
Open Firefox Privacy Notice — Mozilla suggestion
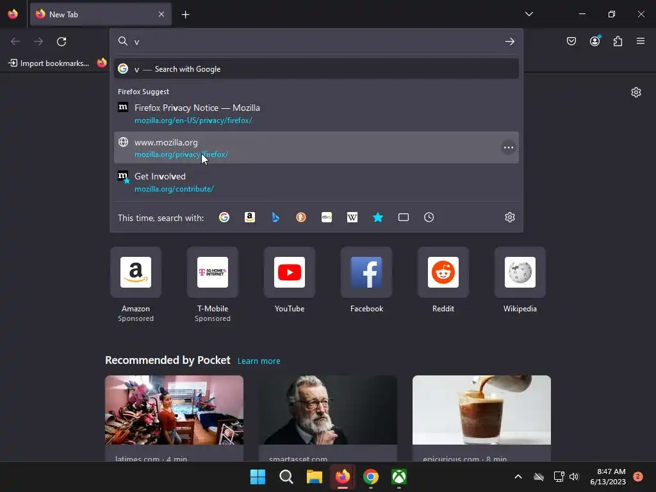click(316, 114)
